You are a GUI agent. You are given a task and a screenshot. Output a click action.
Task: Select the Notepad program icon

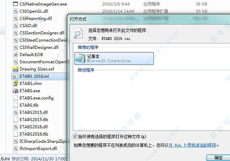click(x=80, y=59)
